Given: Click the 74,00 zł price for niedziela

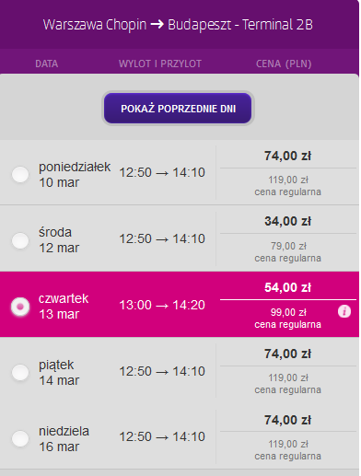Looking at the screenshot, I should coord(287,420).
